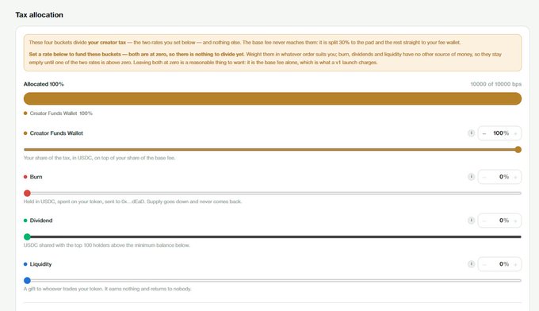Click the '10000 of 10000 bps' text

[495, 84]
